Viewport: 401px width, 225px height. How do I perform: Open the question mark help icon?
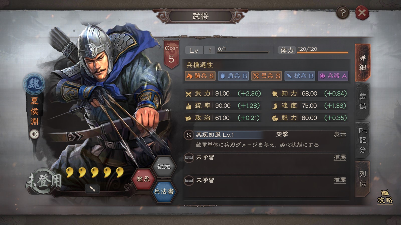coord(343,13)
